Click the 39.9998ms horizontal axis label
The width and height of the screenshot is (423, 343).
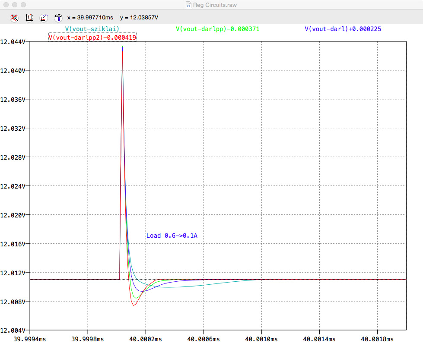click(x=87, y=339)
